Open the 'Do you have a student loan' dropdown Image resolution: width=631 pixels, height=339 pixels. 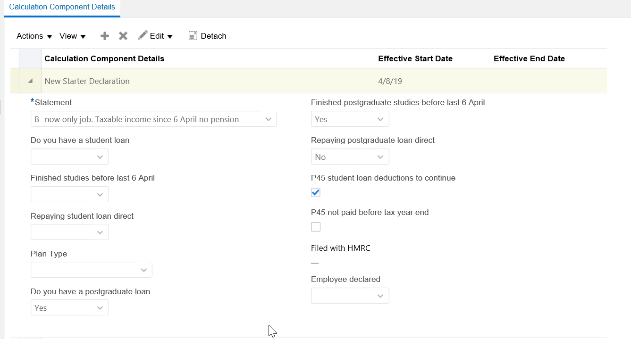[x=100, y=157]
